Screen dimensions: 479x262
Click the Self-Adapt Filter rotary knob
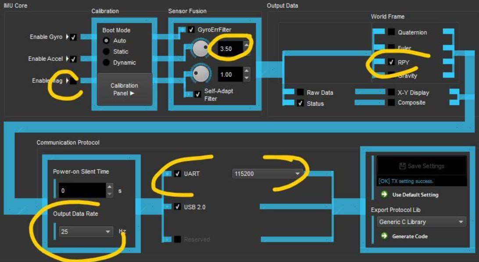[x=201, y=74]
